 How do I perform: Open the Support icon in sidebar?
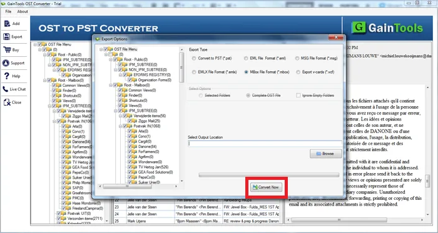[6, 63]
